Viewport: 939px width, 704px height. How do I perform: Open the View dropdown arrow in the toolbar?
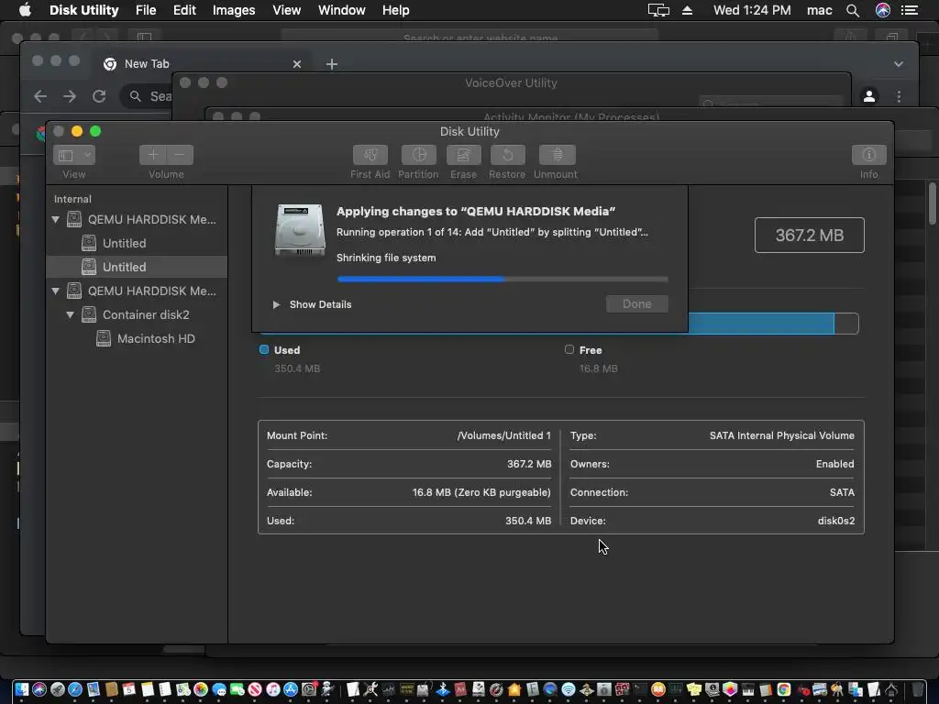(87, 155)
